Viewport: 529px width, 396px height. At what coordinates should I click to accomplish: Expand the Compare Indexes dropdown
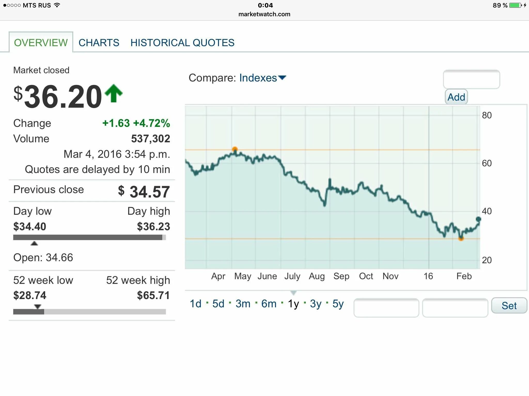click(263, 78)
